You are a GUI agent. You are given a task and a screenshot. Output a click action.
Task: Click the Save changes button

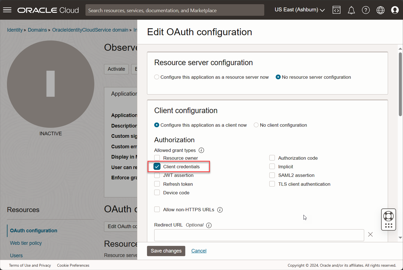(166, 251)
